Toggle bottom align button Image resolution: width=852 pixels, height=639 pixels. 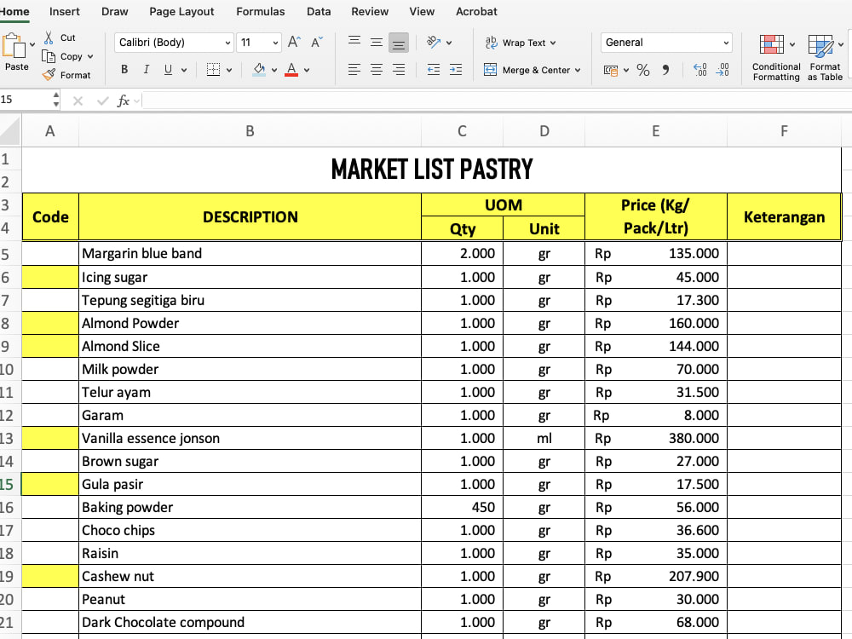click(x=398, y=43)
